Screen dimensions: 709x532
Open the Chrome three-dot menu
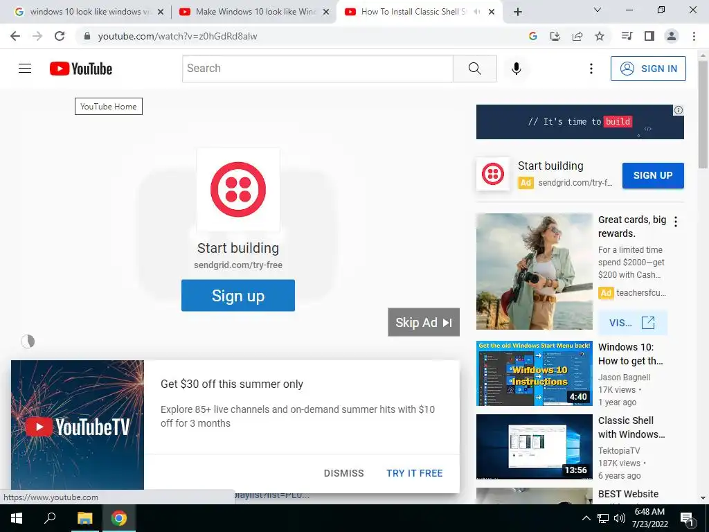coord(694,36)
